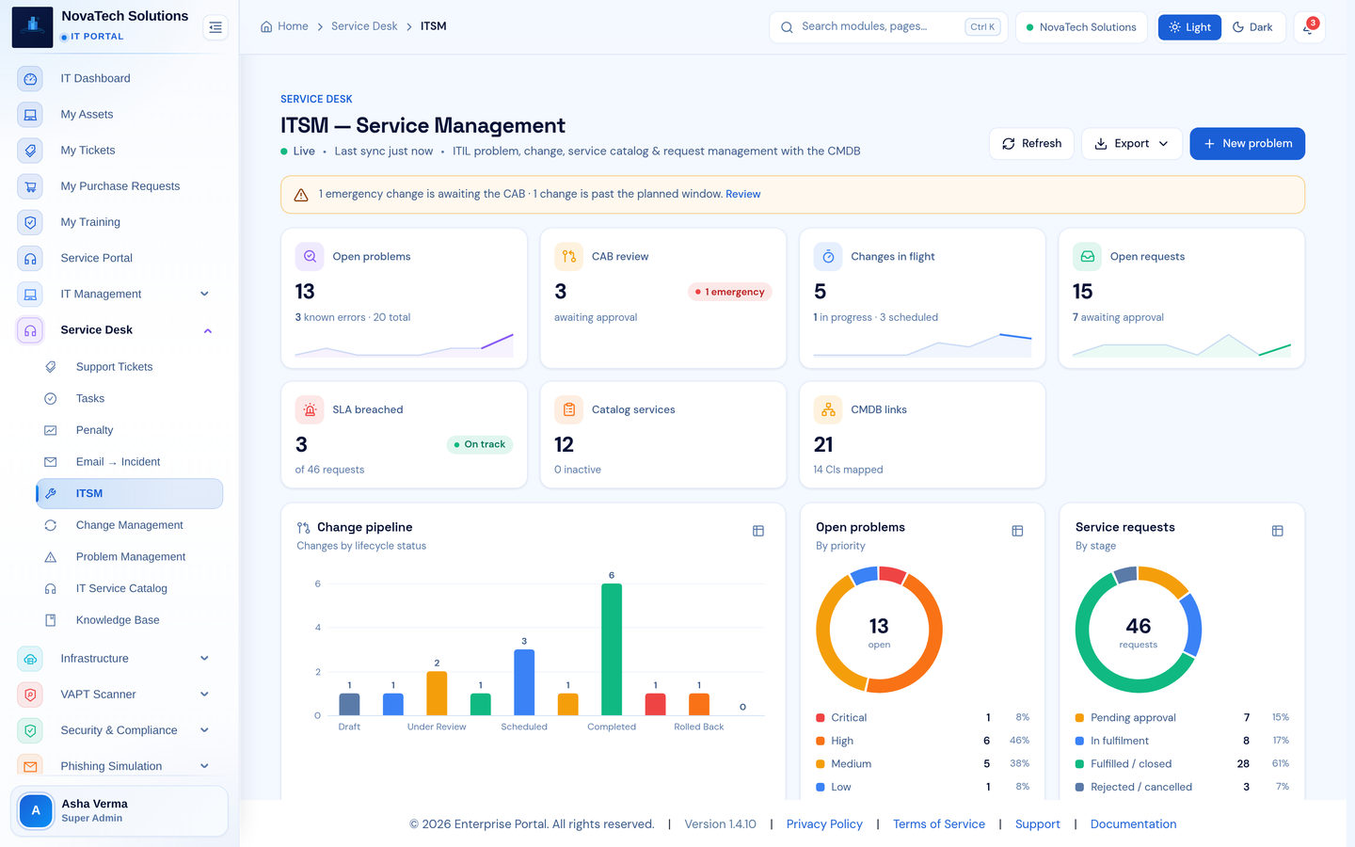
Task: Open Problem Management in the sidebar
Action: tap(130, 557)
